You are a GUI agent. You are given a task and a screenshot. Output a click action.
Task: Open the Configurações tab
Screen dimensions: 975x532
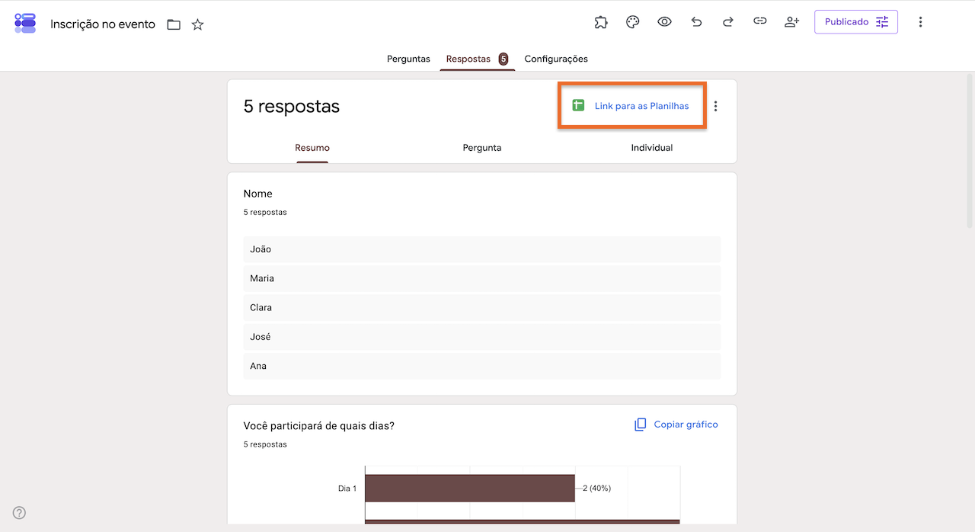coord(556,59)
